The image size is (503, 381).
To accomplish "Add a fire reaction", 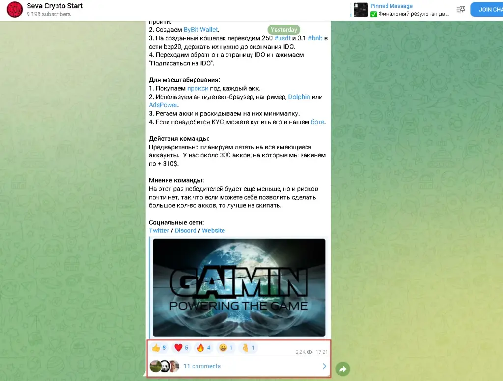I will (204, 348).
